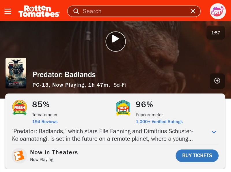Click the 96% Popcornmeter score
Screen dimensions: 231x172
coord(144,104)
